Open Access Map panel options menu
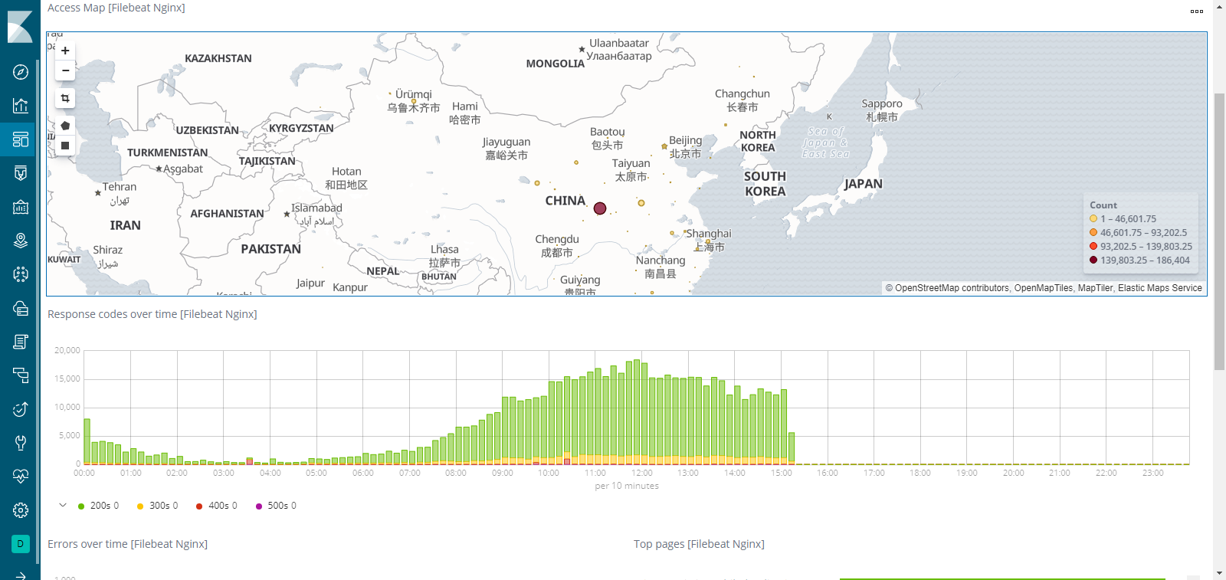Screen dimensions: 1226x580 tap(1197, 11)
